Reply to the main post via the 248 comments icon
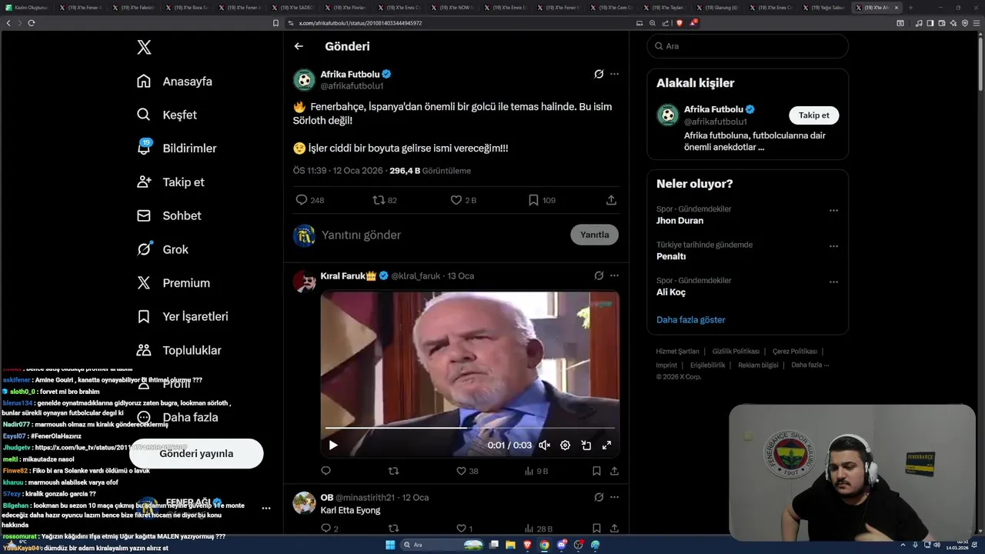 (302, 200)
